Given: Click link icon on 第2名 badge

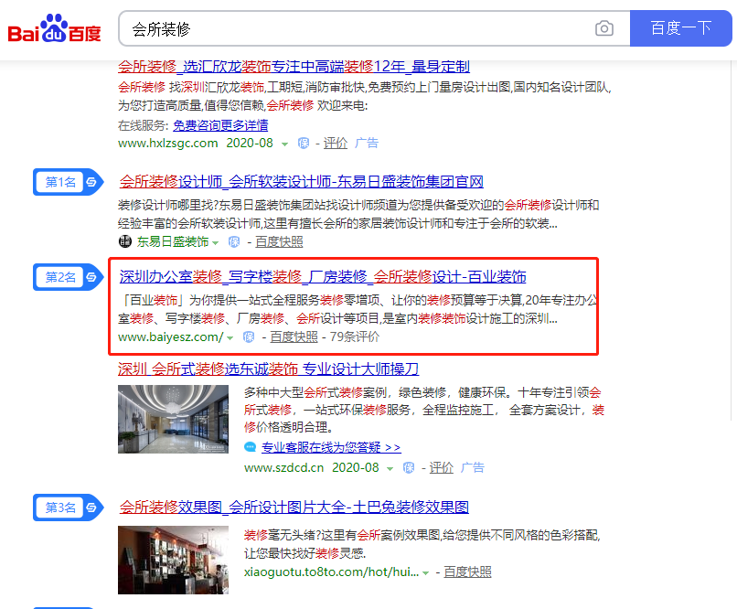Looking at the screenshot, I should 91,277.
